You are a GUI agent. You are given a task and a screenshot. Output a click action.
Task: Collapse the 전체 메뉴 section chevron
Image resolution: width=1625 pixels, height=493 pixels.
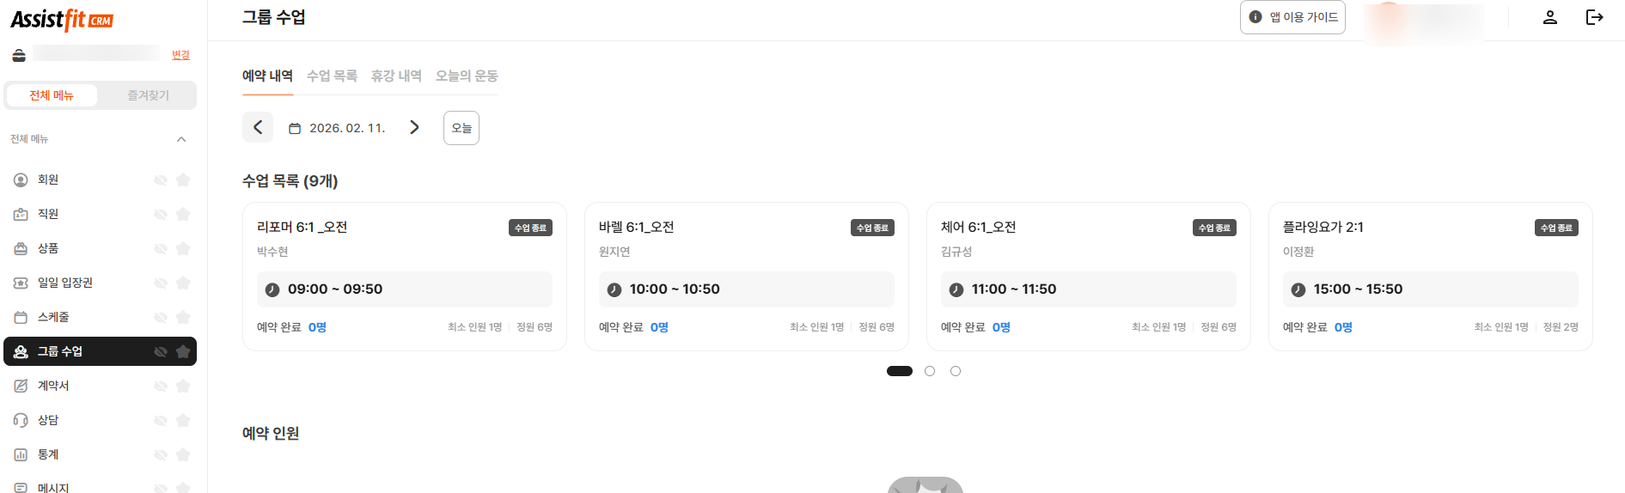click(181, 139)
